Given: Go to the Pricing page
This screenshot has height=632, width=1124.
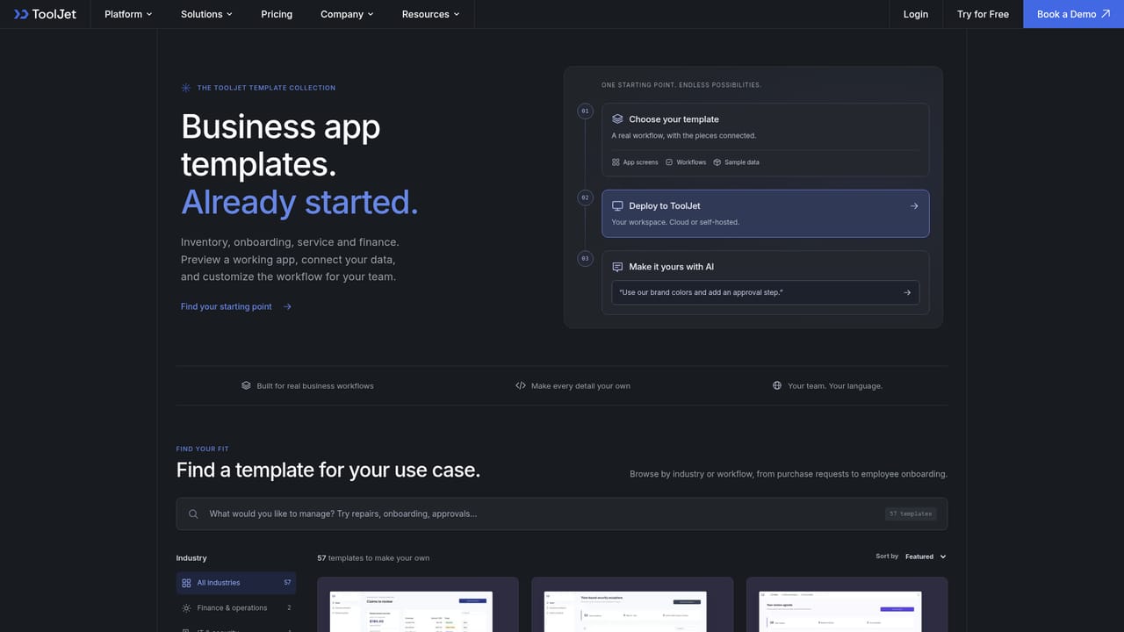Looking at the screenshot, I should click(277, 14).
